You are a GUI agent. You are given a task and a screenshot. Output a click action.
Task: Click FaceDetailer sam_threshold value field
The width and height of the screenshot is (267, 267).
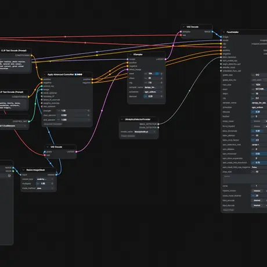[259, 154]
